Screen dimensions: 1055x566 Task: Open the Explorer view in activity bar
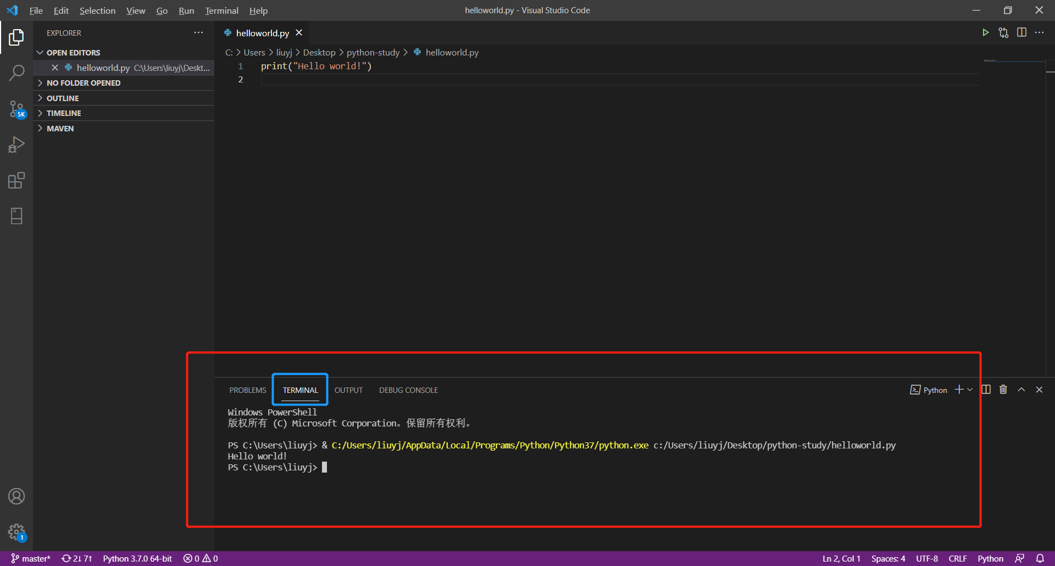(16, 37)
